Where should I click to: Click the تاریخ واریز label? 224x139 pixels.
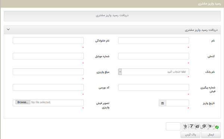(x=209, y=103)
